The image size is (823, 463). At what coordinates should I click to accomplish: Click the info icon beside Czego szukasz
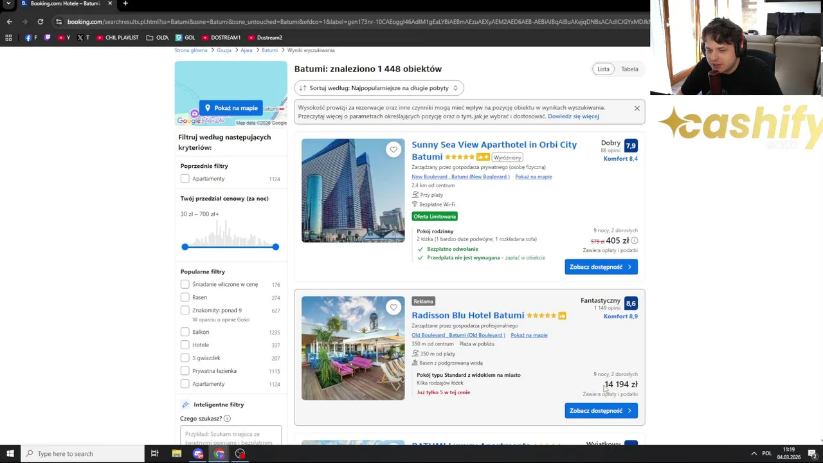click(x=227, y=419)
